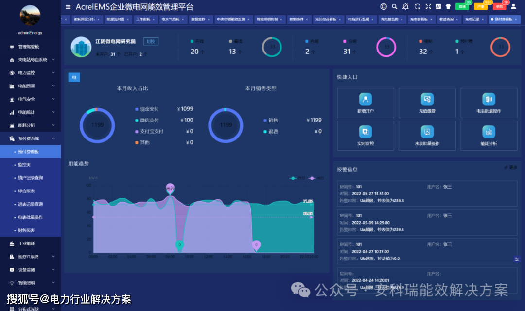
Task: Expand the 设备监测 sidebar chevron
Action: click(53, 270)
